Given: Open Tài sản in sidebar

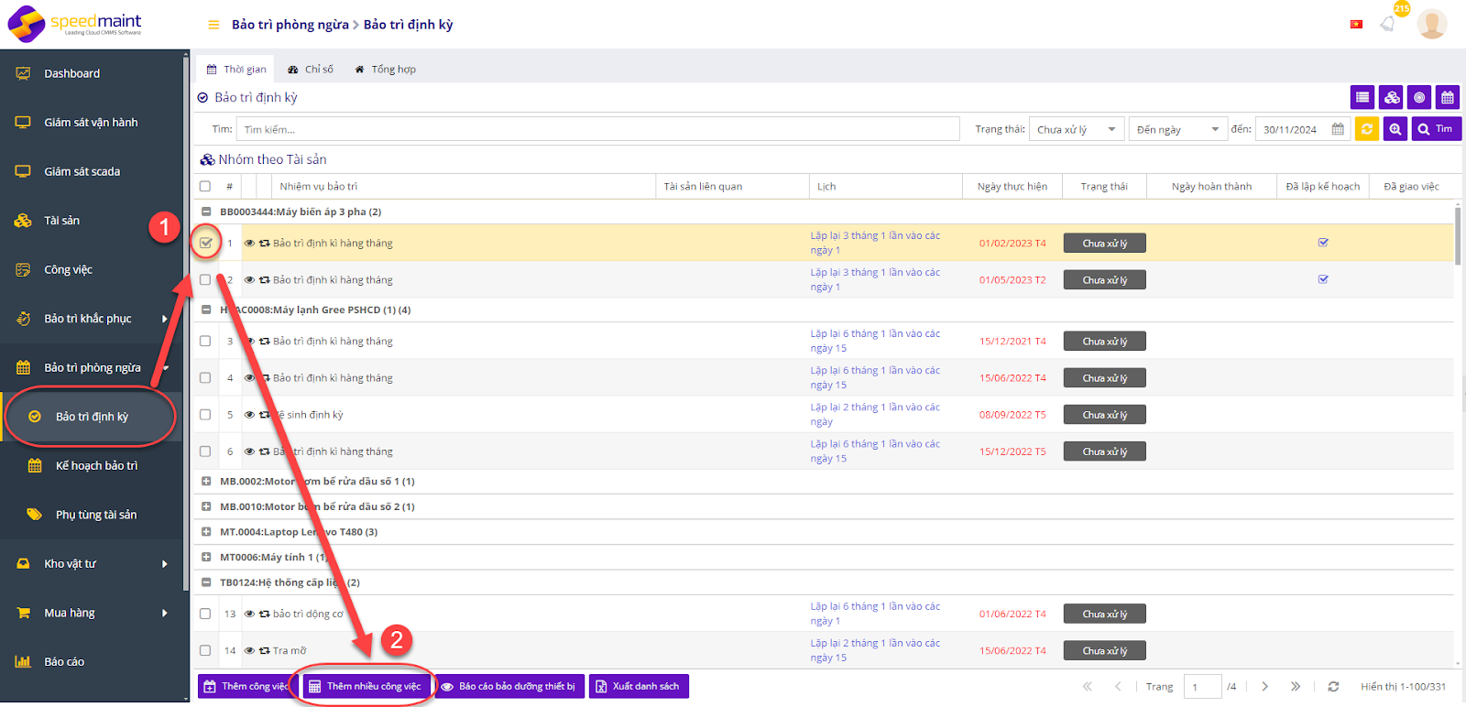Looking at the screenshot, I should pos(92,221).
